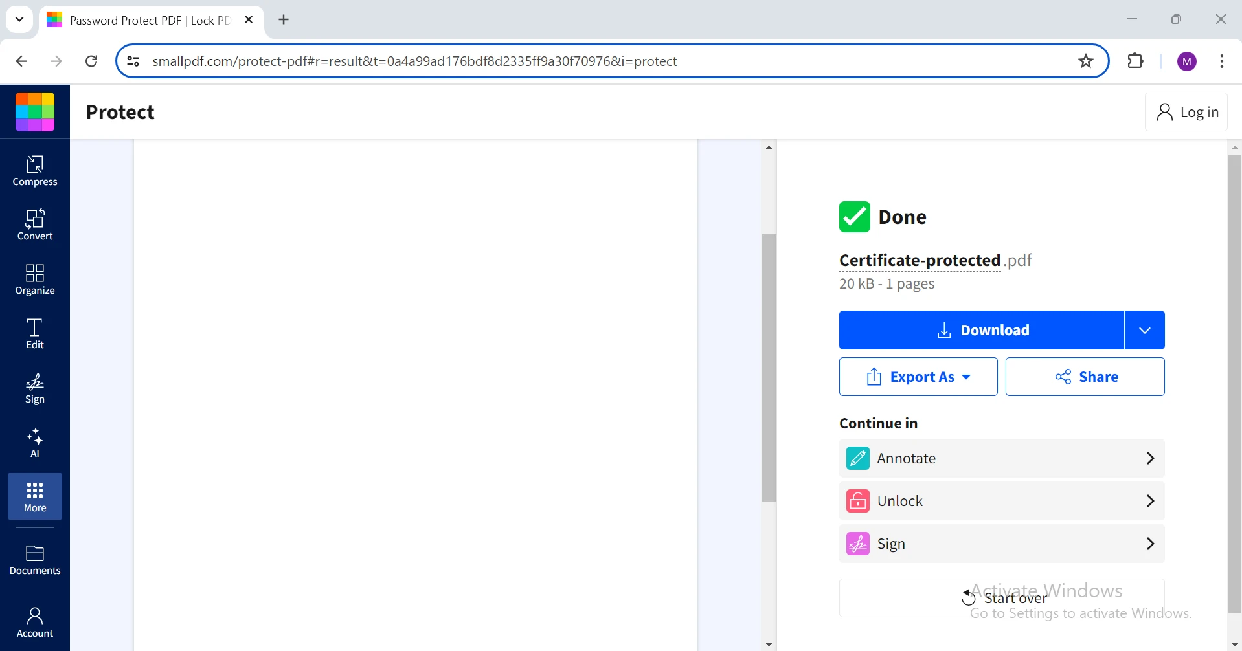
Task: Continue in Annotate
Action: 1002,458
